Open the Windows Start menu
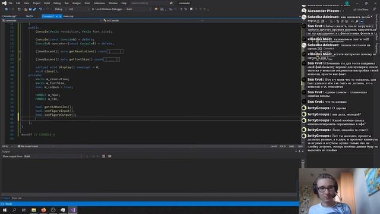380x214 pixels. click(5, 210)
